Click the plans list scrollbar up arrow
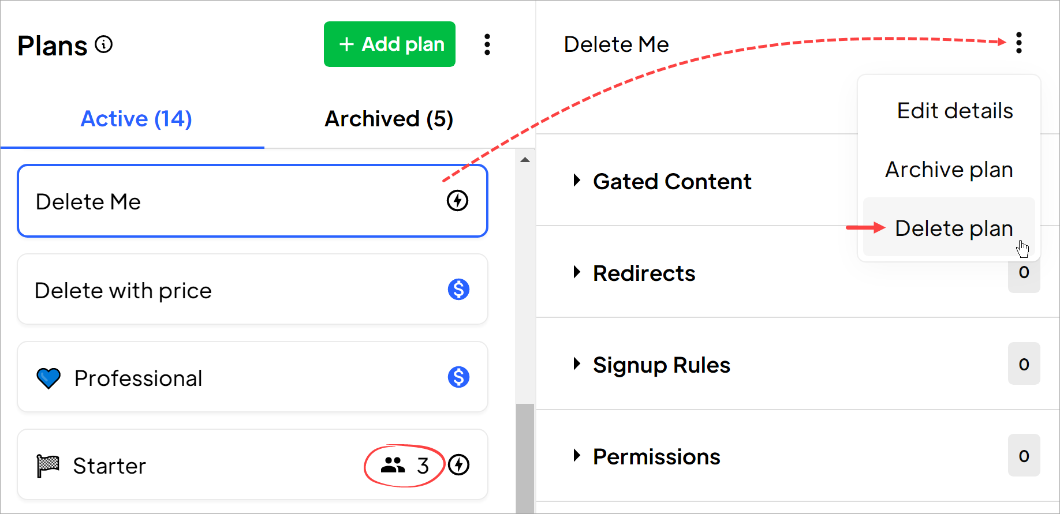This screenshot has height=514, width=1060. [x=525, y=160]
